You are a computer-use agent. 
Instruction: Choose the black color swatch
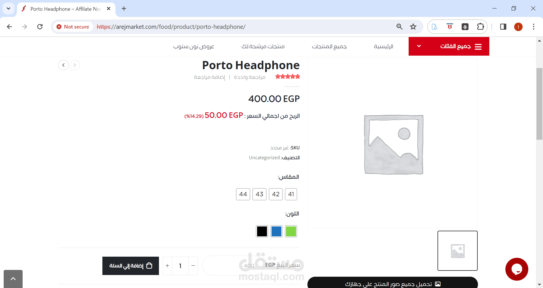pos(262,232)
